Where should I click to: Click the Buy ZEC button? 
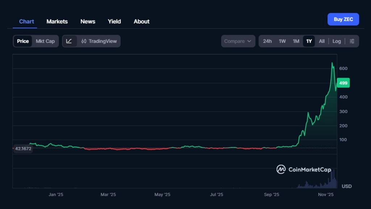coord(343,19)
